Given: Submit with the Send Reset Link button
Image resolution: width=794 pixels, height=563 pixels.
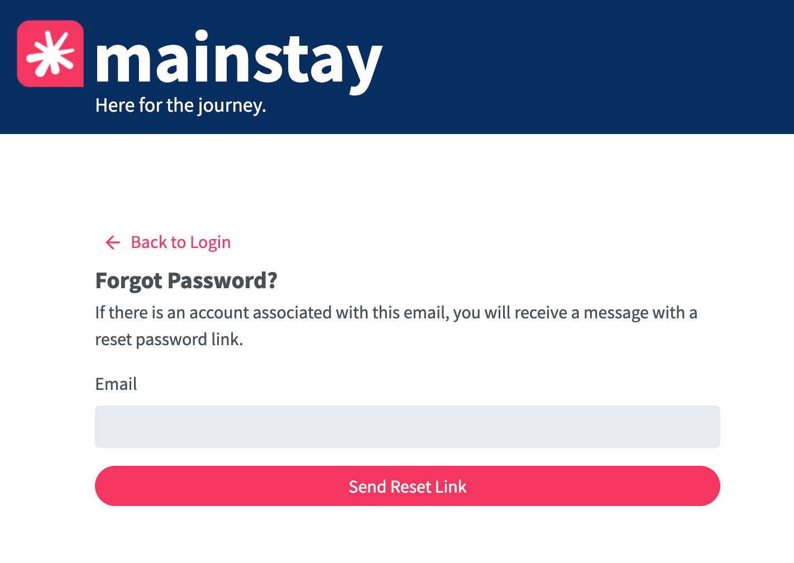Looking at the screenshot, I should coord(408,486).
